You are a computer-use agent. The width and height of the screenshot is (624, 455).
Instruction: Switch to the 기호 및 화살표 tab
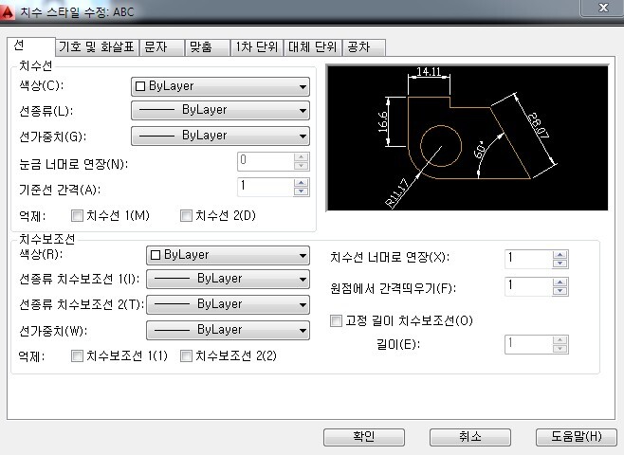(97, 47)
